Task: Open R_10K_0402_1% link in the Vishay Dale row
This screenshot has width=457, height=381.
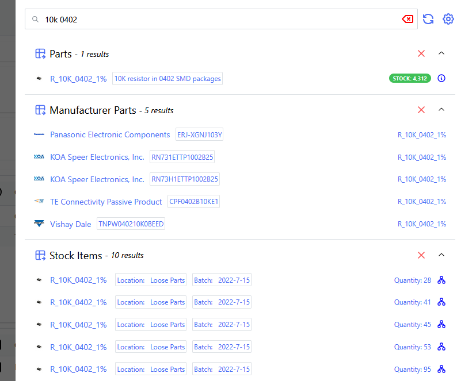Action: 422,224
